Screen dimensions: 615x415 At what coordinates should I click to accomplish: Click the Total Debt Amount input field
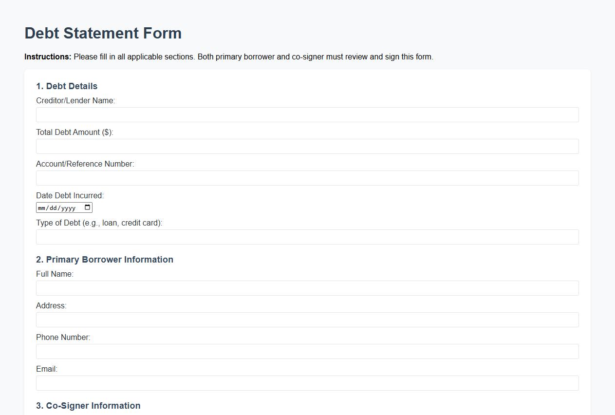click(x=307, y=146)
